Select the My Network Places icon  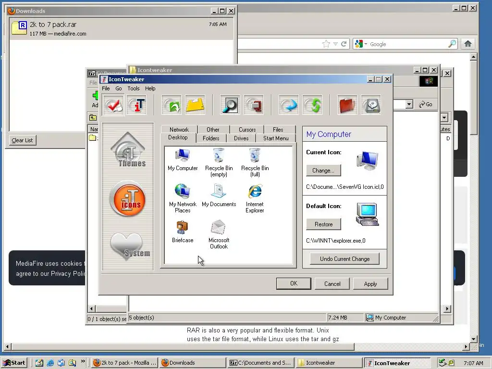[183, 198]
